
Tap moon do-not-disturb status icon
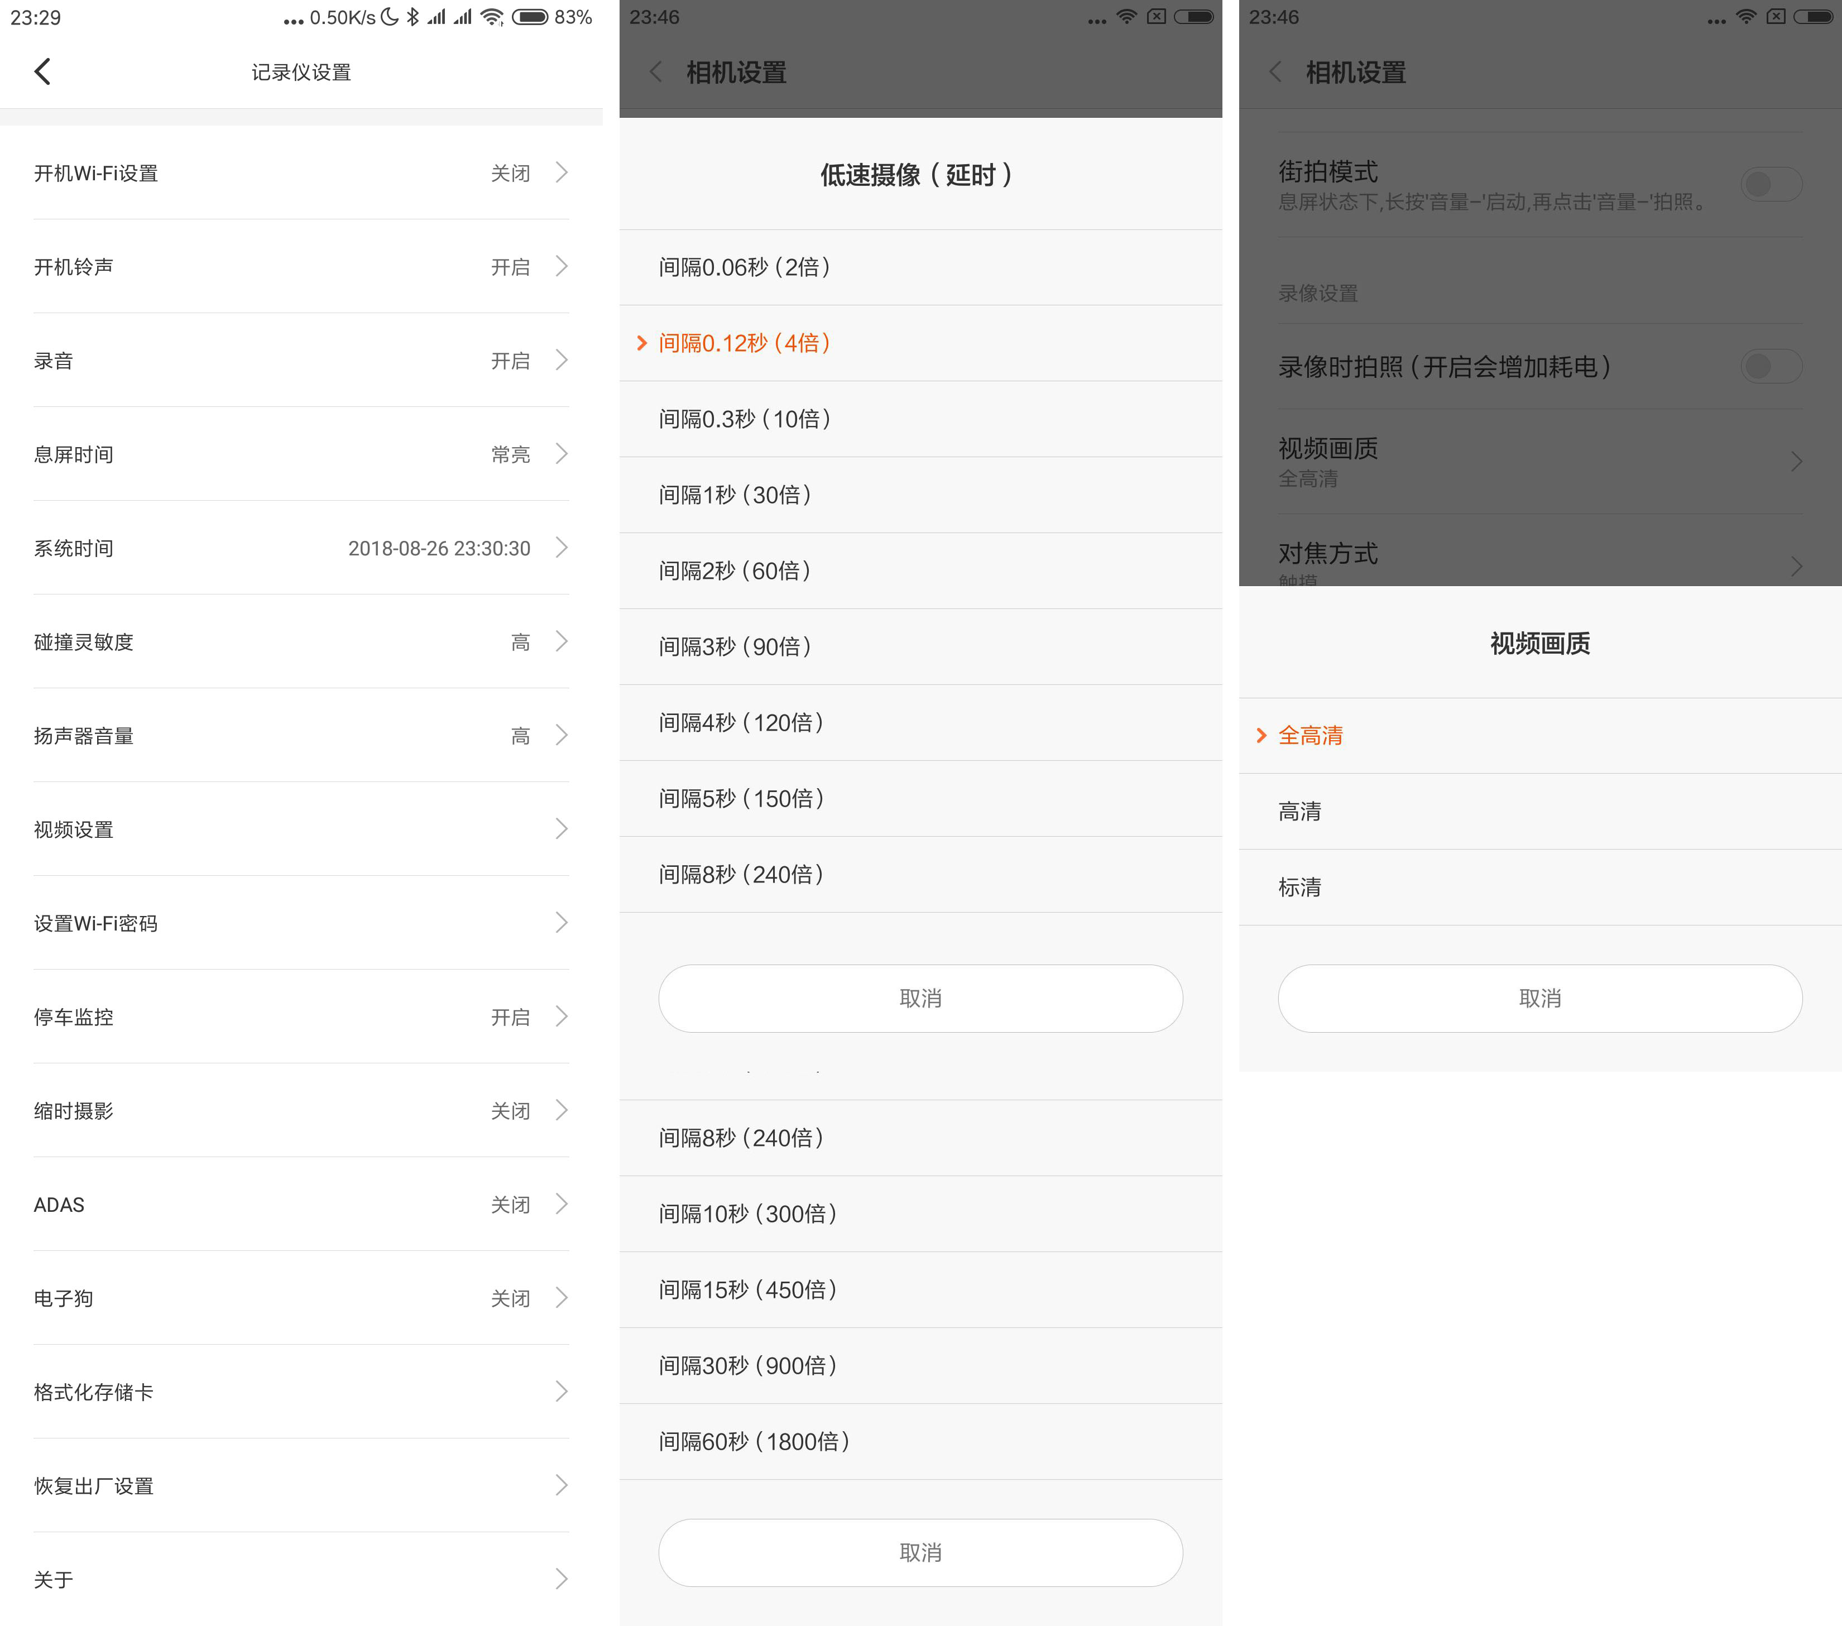click(390, 17)
